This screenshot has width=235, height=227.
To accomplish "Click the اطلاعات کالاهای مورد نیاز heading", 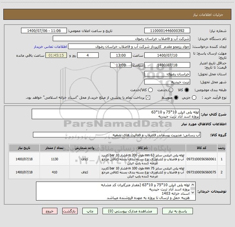I will tap(204, 124).
